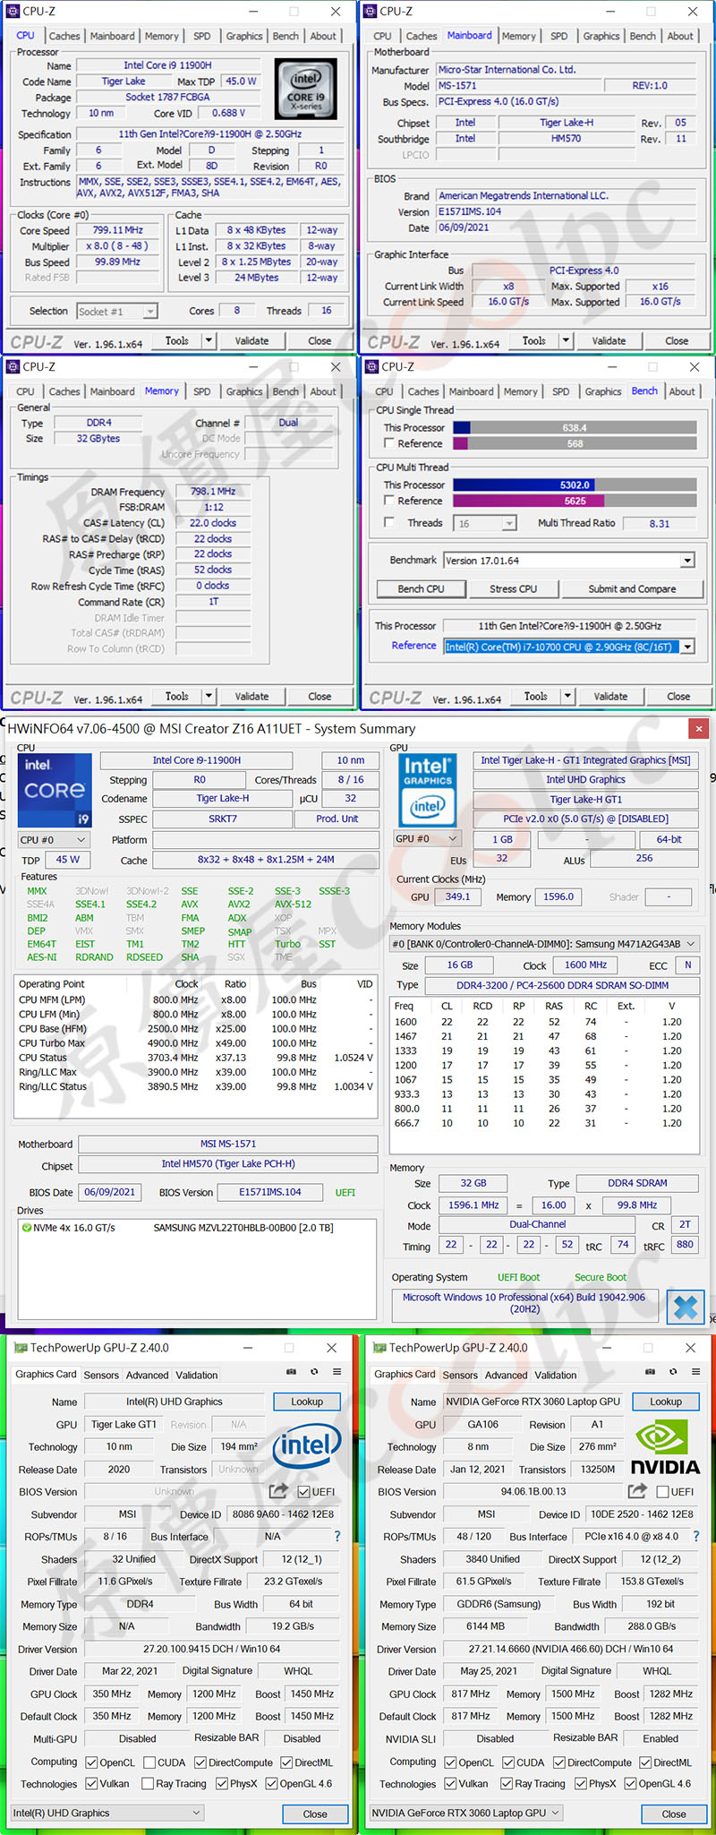Click the green check icon beside NVMe drive
The image size is (716, 1835).
pyautogui.click(x=26, y=1228)
